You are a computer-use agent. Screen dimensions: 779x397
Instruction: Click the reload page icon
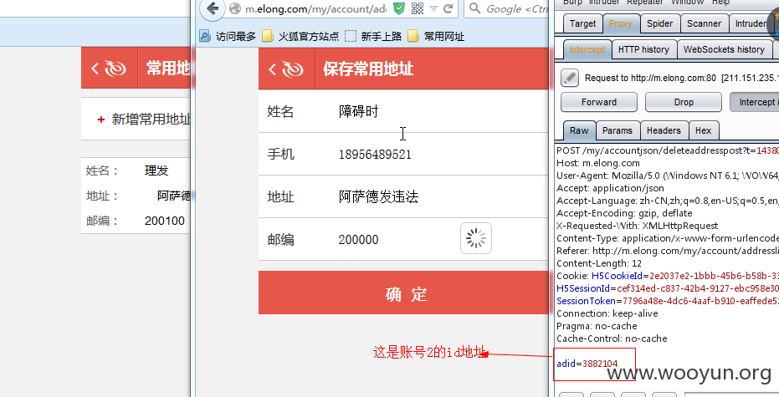click(448, 8)
